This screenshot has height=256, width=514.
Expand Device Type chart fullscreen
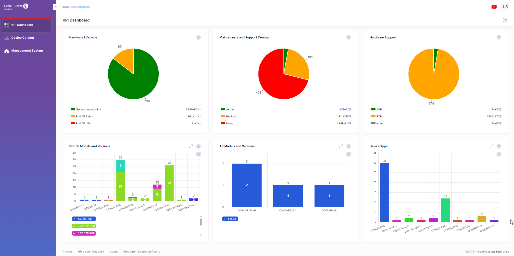[x=491, y=146]
